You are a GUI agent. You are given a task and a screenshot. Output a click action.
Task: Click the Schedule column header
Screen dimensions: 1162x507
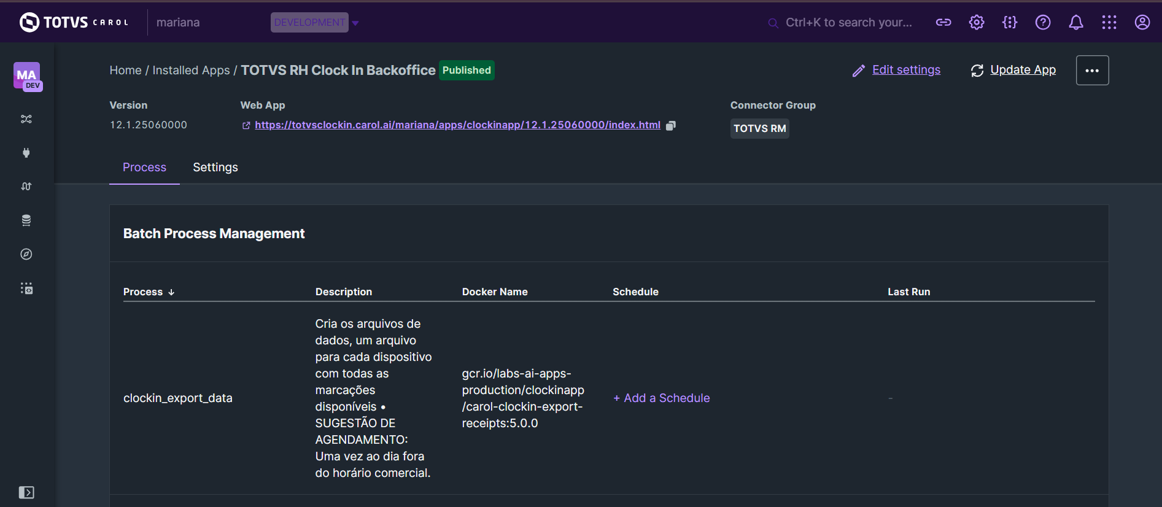[635, 292]
